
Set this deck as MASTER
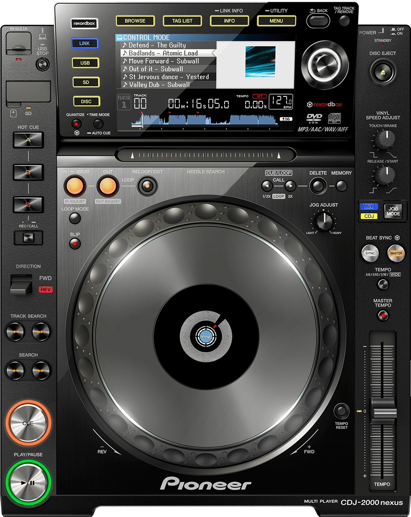[396, 253]
